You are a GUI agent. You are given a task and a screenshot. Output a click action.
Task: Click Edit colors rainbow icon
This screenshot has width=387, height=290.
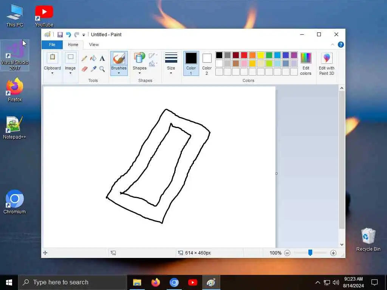pos(306,58)
